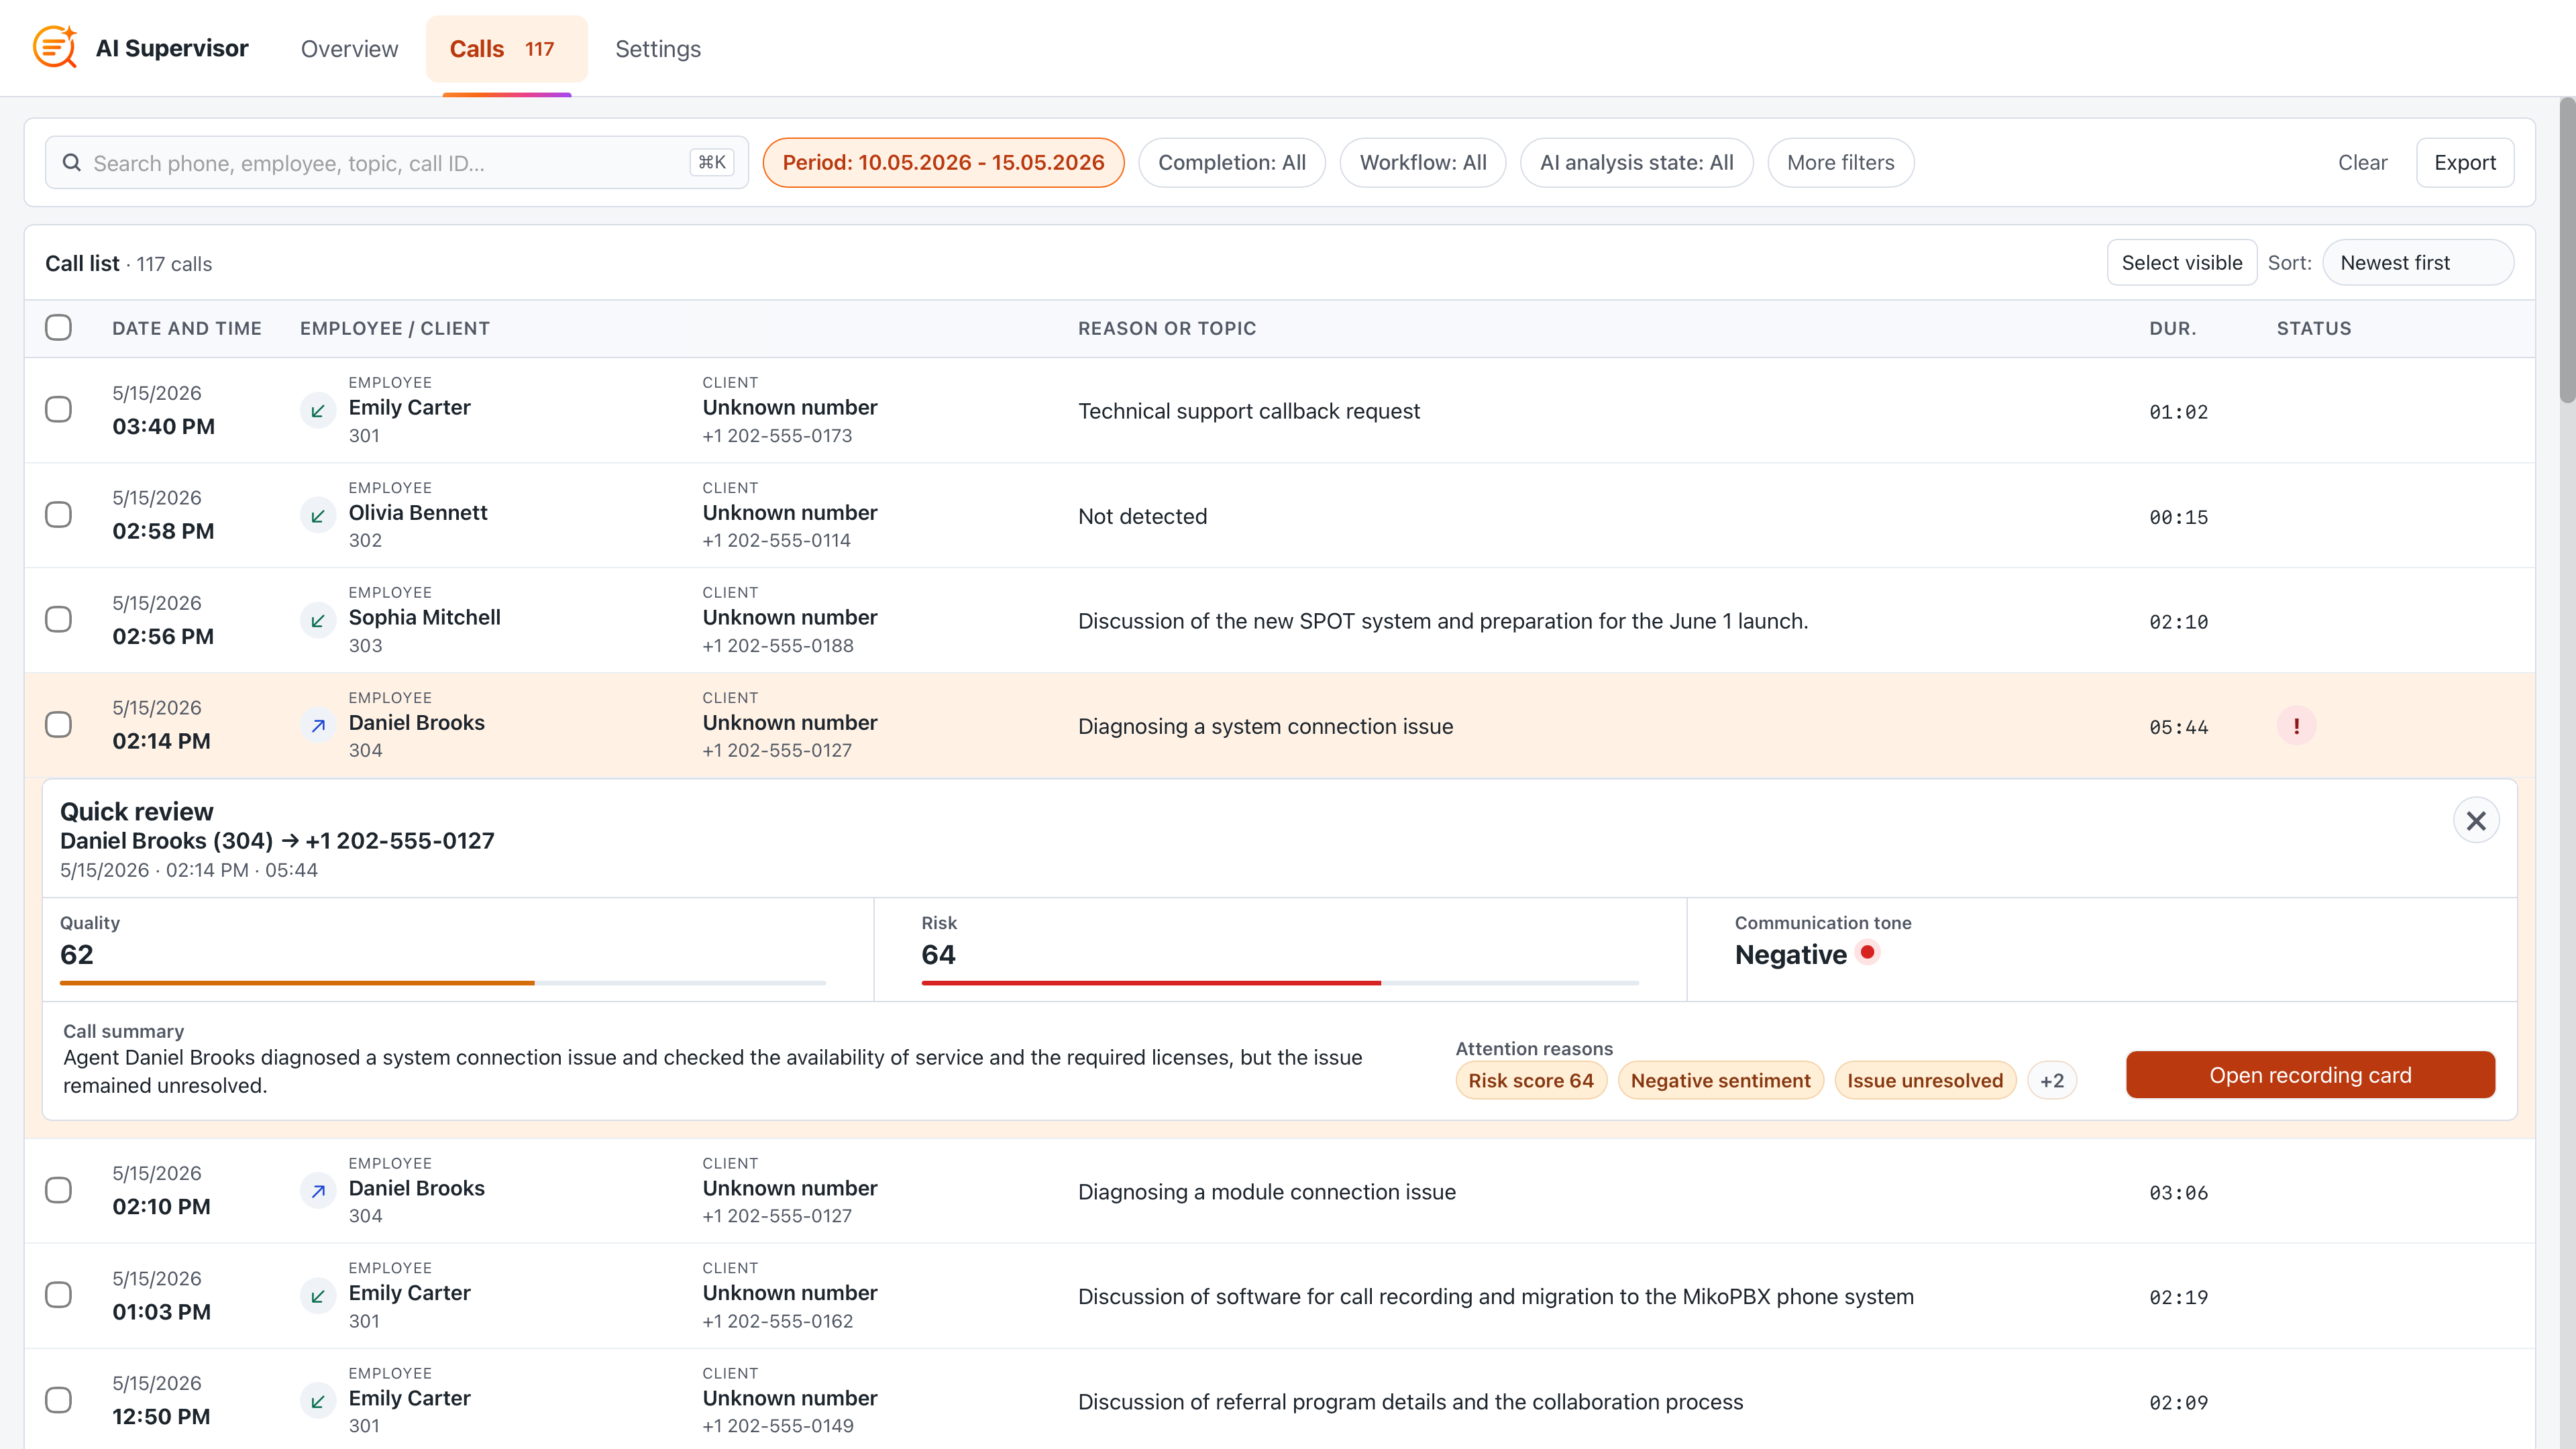This screenshot has width=2576, height=1449.
Task: Click incoming call arrow for Emily Carter 03:40 PM
Action: pos(318,410)
